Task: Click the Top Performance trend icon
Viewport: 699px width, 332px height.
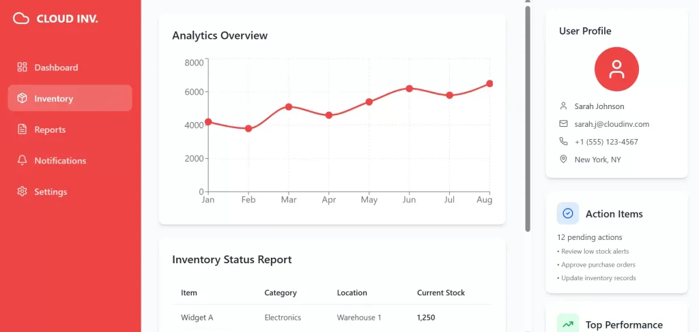Action: point(568,325)
